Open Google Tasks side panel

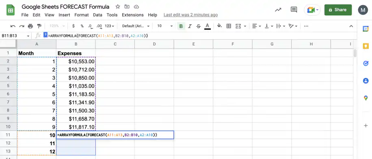[366, 63]
